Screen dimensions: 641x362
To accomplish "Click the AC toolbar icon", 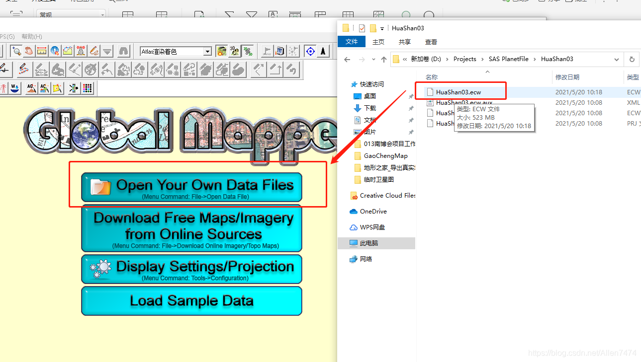I will coord(44,88).
